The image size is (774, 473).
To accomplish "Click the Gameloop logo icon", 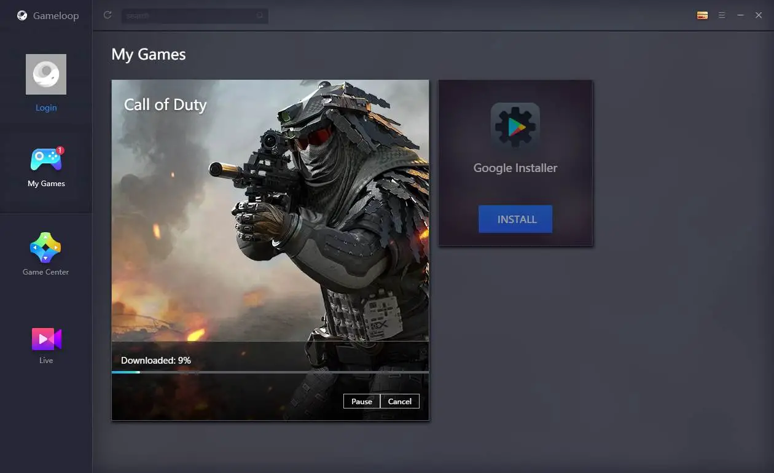I will coord(22,15).
